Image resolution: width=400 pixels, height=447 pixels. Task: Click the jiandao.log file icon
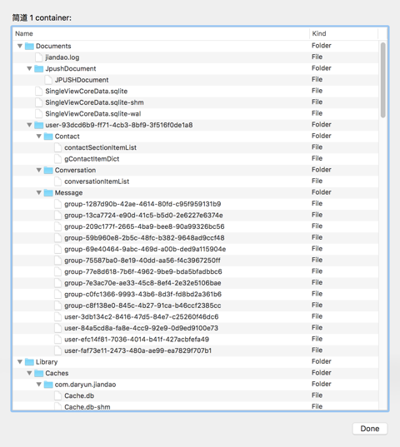[39, 57]
